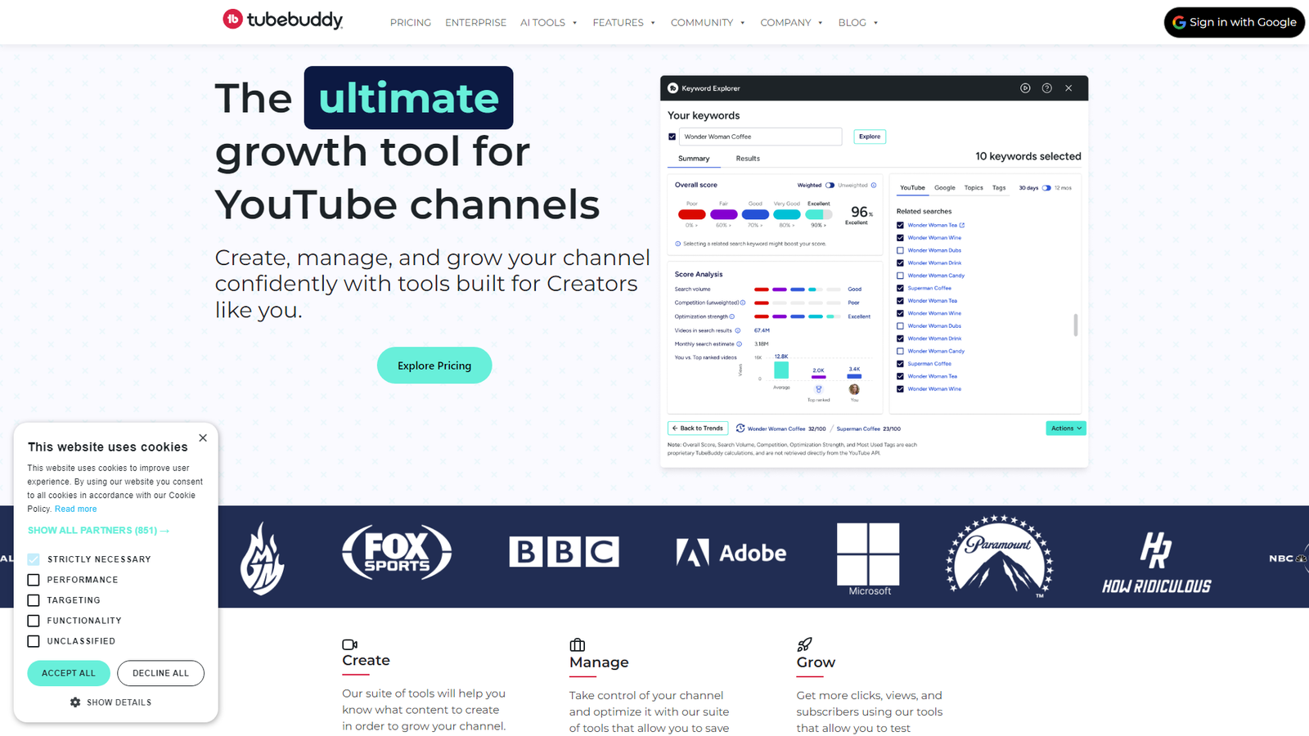Click the Fox Sports logo
The height and width of the screenshot is (736, 1309).
(x=397, y=552)
